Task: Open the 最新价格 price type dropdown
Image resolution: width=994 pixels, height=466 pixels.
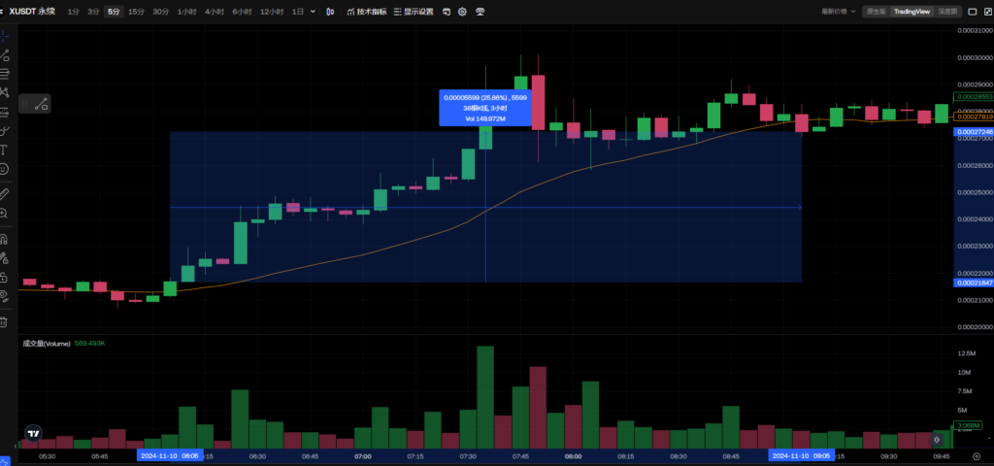Action: coord(840,12)
